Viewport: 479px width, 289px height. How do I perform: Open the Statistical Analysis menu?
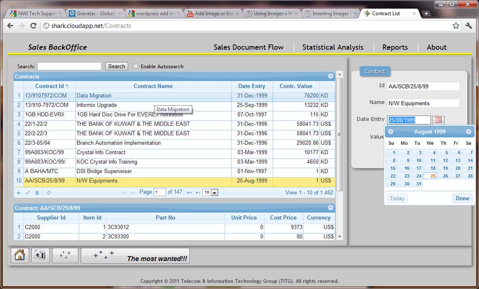point(333,47)
